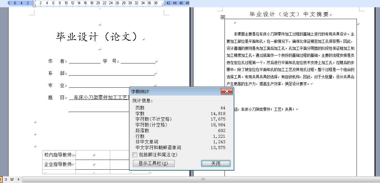Click the 专业 label on cover page
The height and width of the screenshot is (183, 380).
57,85
